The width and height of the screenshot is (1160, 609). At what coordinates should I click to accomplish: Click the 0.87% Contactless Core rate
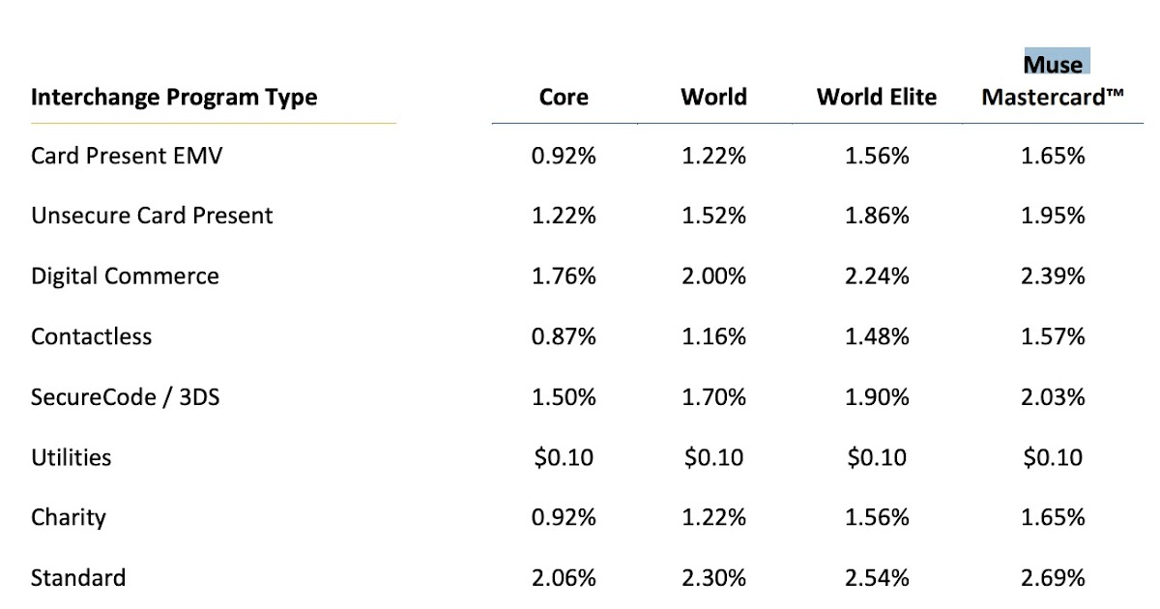[x=564, y=336]
